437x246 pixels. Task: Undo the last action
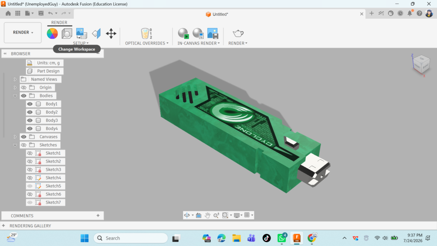[x=50, y=13]
